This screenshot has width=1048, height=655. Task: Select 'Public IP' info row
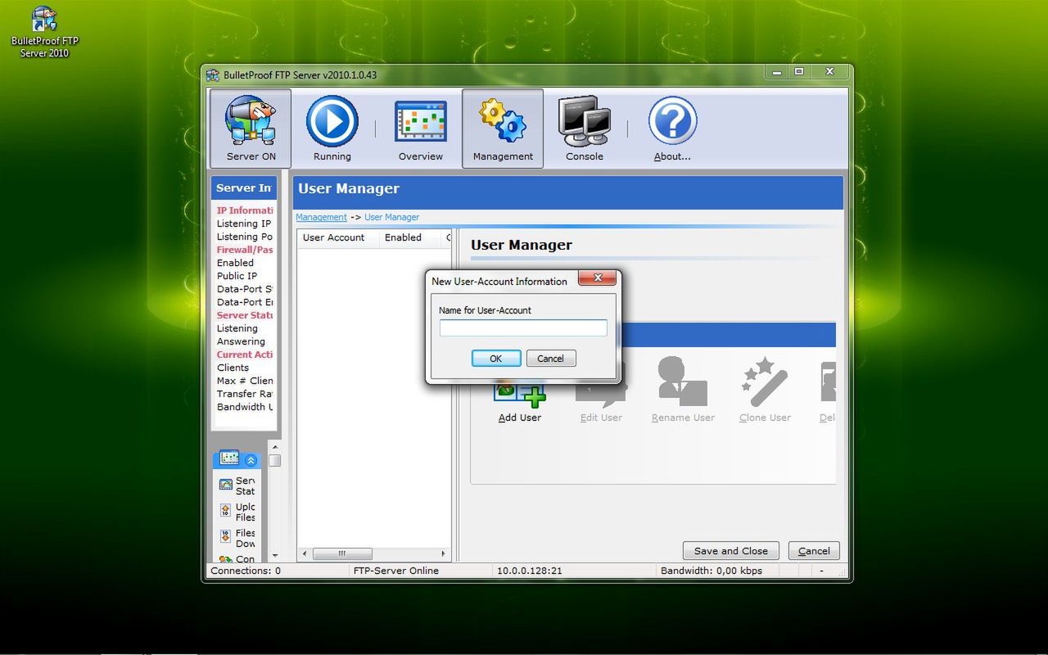(237, 276)
